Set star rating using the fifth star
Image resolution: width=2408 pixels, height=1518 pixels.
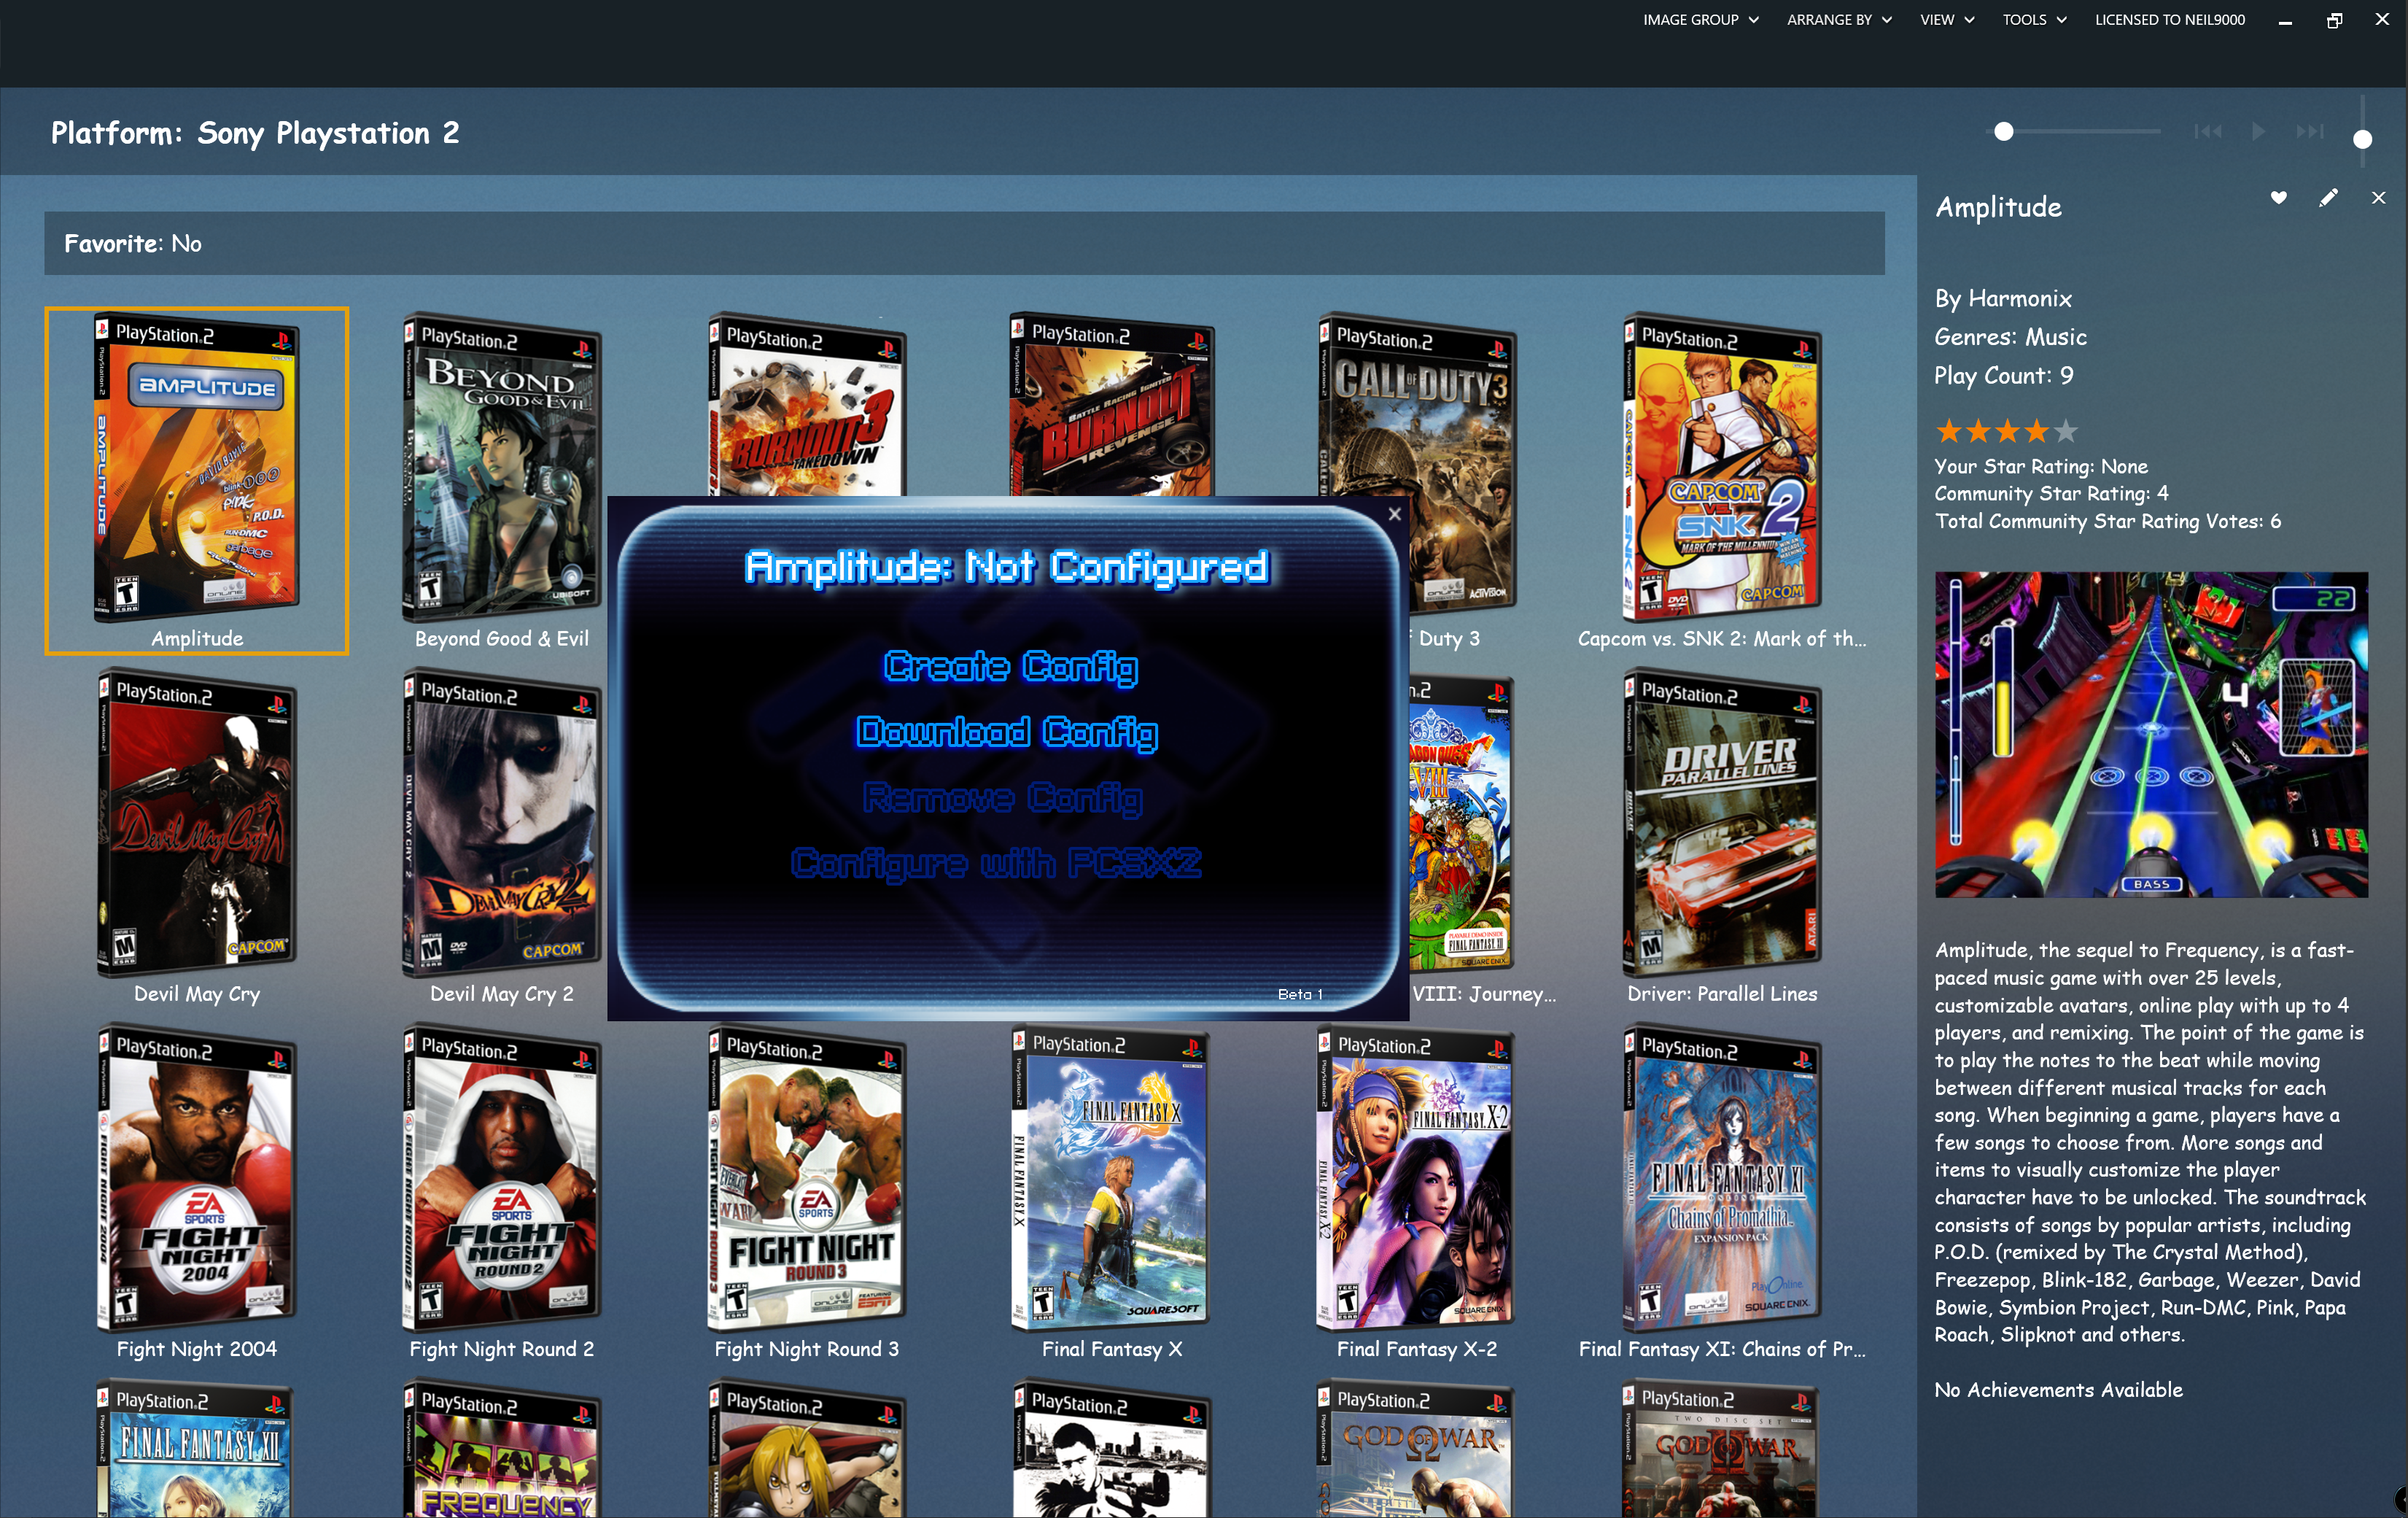[x=2066, y=431]
